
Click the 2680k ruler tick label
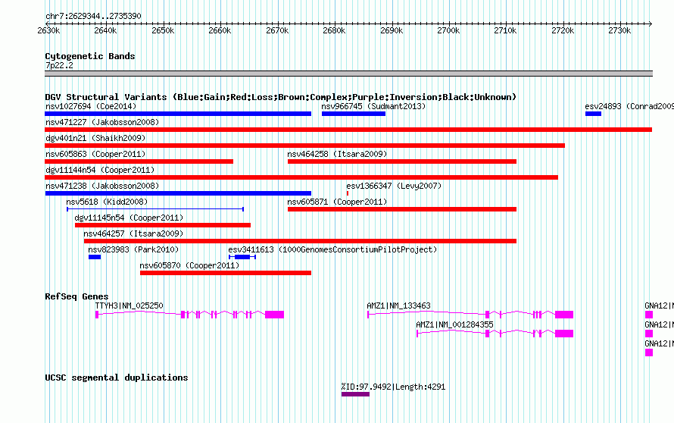pyautogui.click(x=334, y=30)
